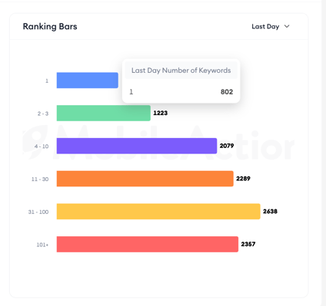Click the 101+ axis label
The image size is (326, 306).
tap(42, 245)
